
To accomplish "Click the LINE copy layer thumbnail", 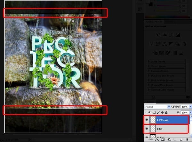I will pos(153,120).
